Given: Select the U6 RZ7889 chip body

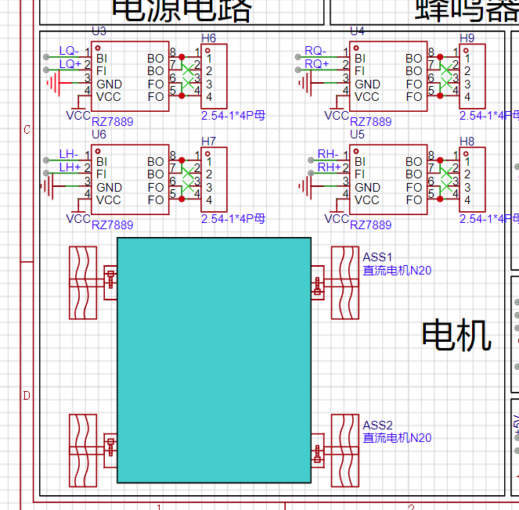Looking at the screenshot, I should (130, 180).
